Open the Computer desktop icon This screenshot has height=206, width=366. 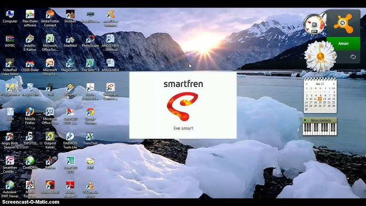point(10,17)
